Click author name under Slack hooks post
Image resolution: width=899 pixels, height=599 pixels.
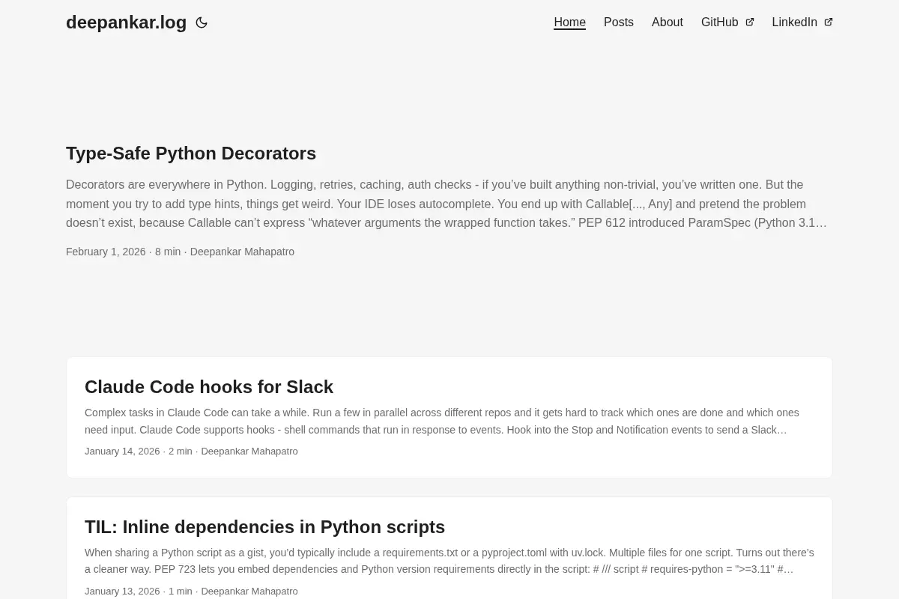point(249,451)
